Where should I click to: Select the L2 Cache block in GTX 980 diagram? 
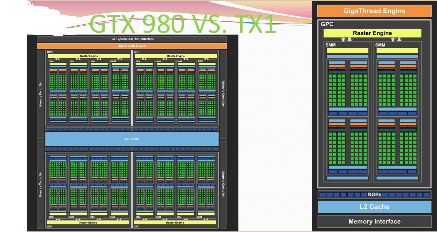(132, 139)
